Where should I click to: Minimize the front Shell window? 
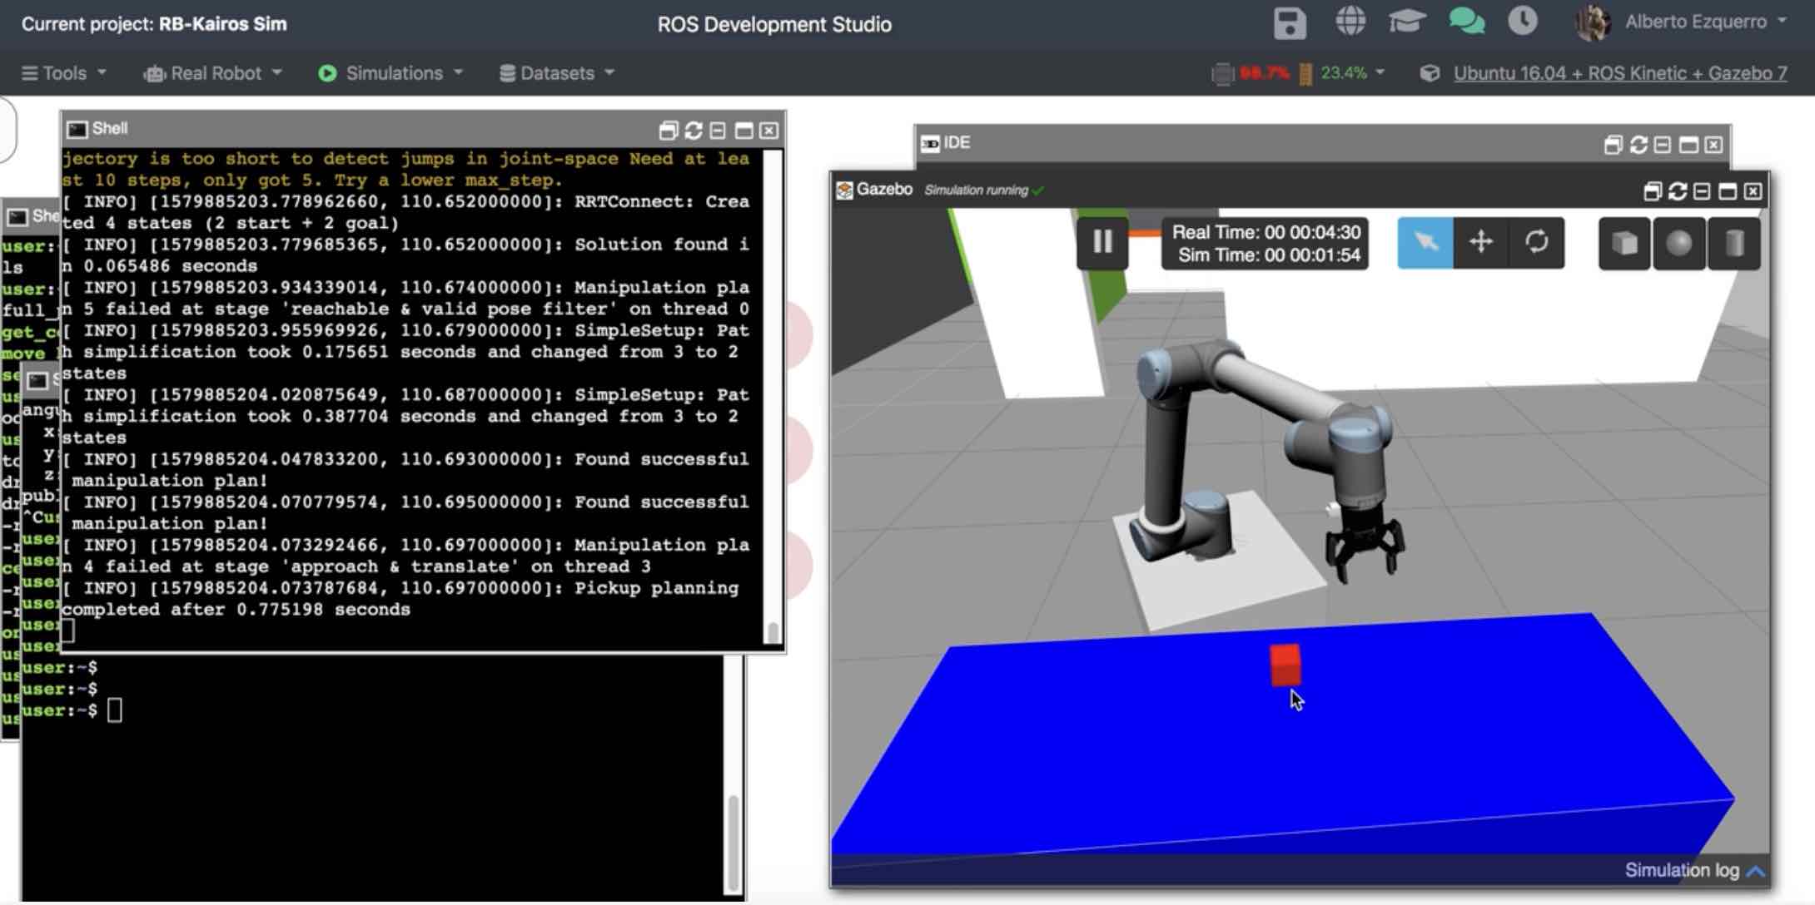(x=718, y=131)
